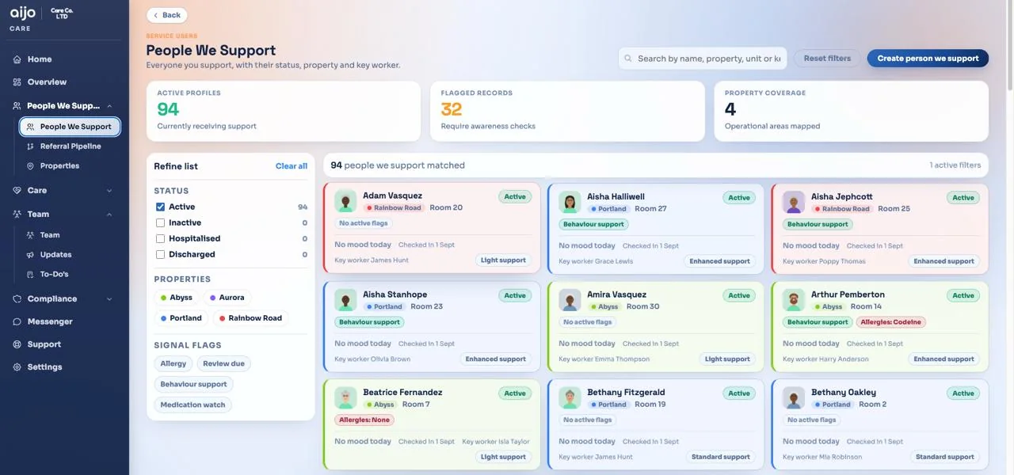Click the Care heart icon
Image resolution: width=1014 pixels, height=475 pixels.
pyautogui.click(x=17, y=191)
